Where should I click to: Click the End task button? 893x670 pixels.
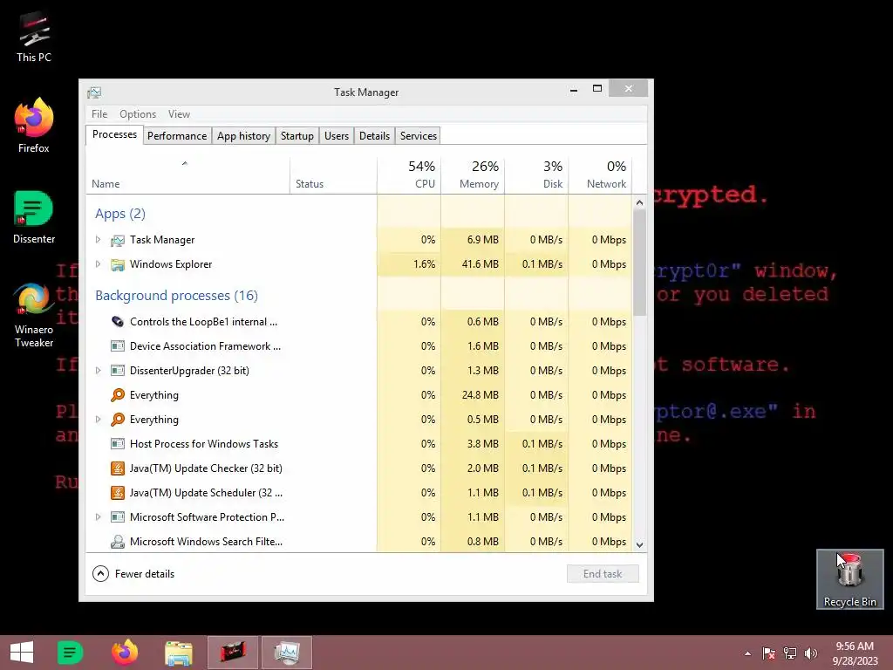pyautogui.click(x=603, y=574)
